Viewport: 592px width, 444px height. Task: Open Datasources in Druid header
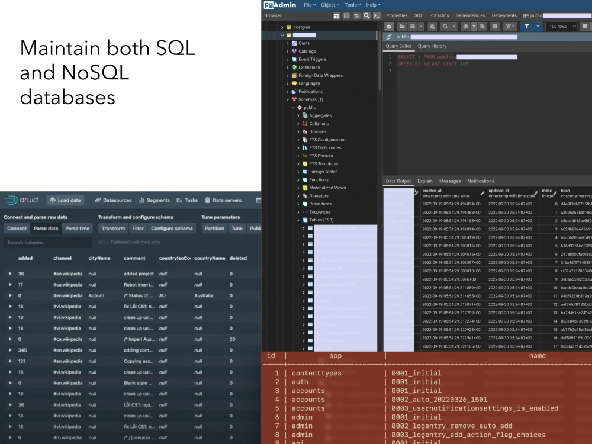113,200
